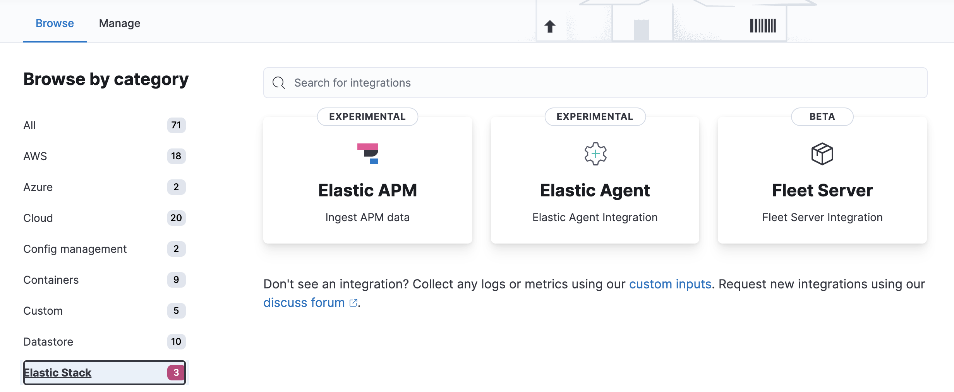Image resolution: width=954 pixels, height=392 pixels.
Task: Click the count badge 10 beside Datastore
Action: click(x=176, y=342)
